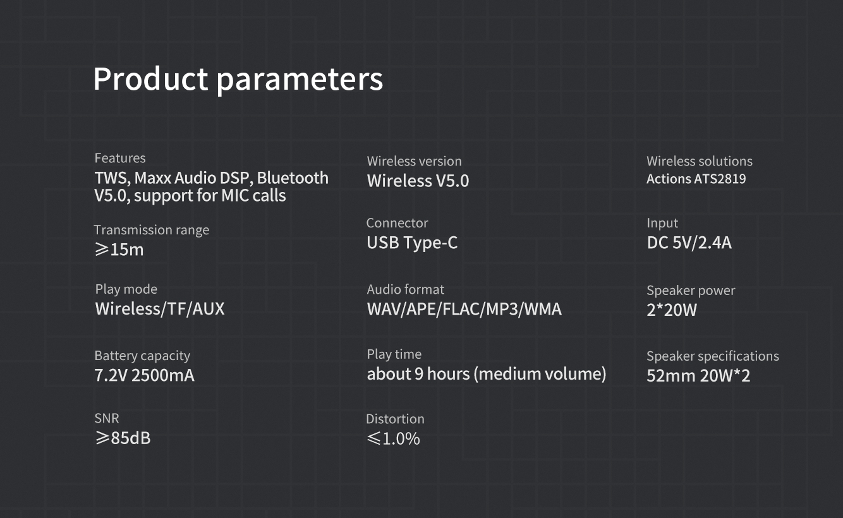Select the Actions ATS2819 text

point(696,179)
